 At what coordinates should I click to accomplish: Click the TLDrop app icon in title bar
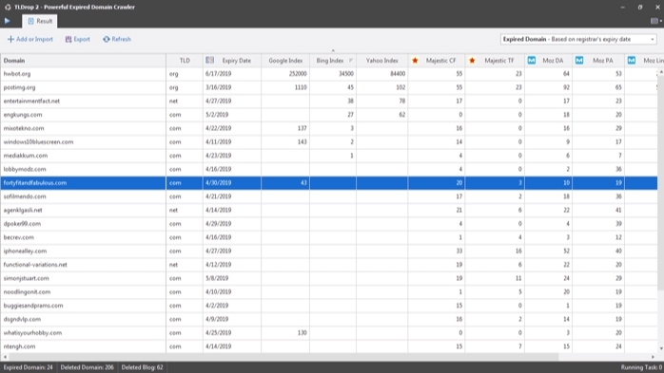click(x=8, y=8)
